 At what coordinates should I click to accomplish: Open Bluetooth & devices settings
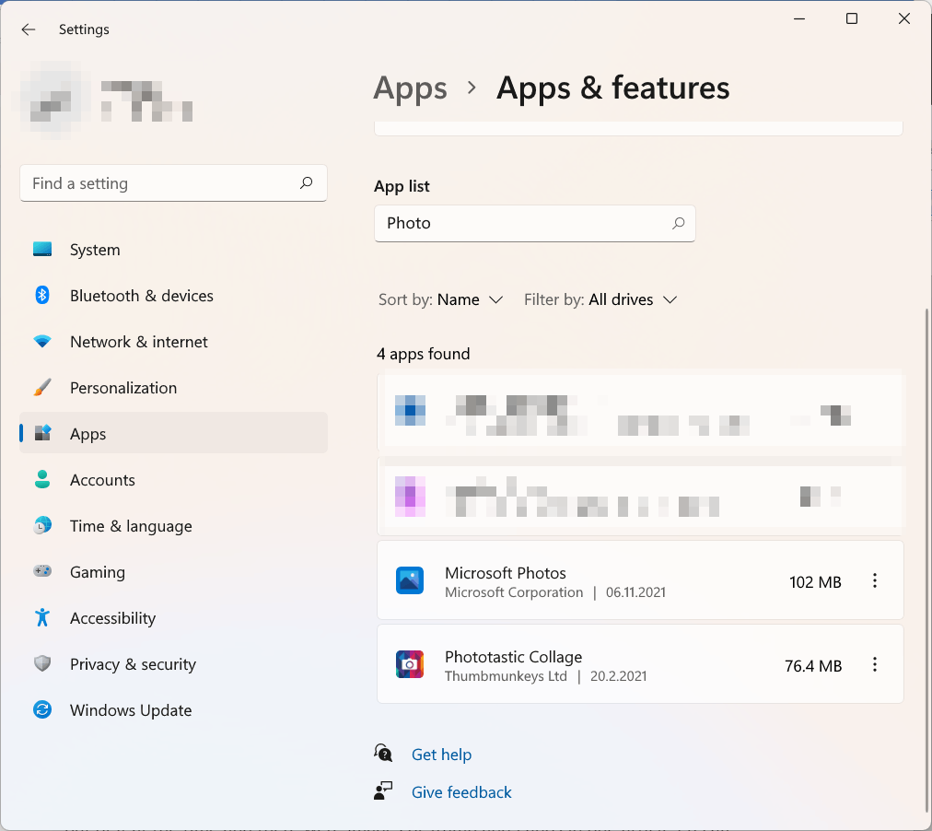click(x=173, y=296)
